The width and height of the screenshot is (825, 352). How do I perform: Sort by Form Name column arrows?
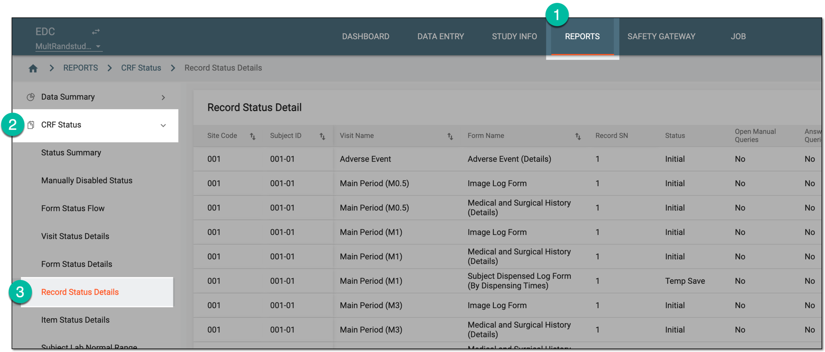click(x=578, y=136)
